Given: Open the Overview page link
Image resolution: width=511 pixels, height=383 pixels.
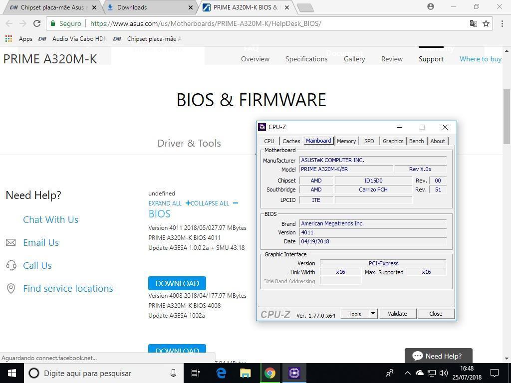Looking at the screenshot, I should [x=255, y=59].
